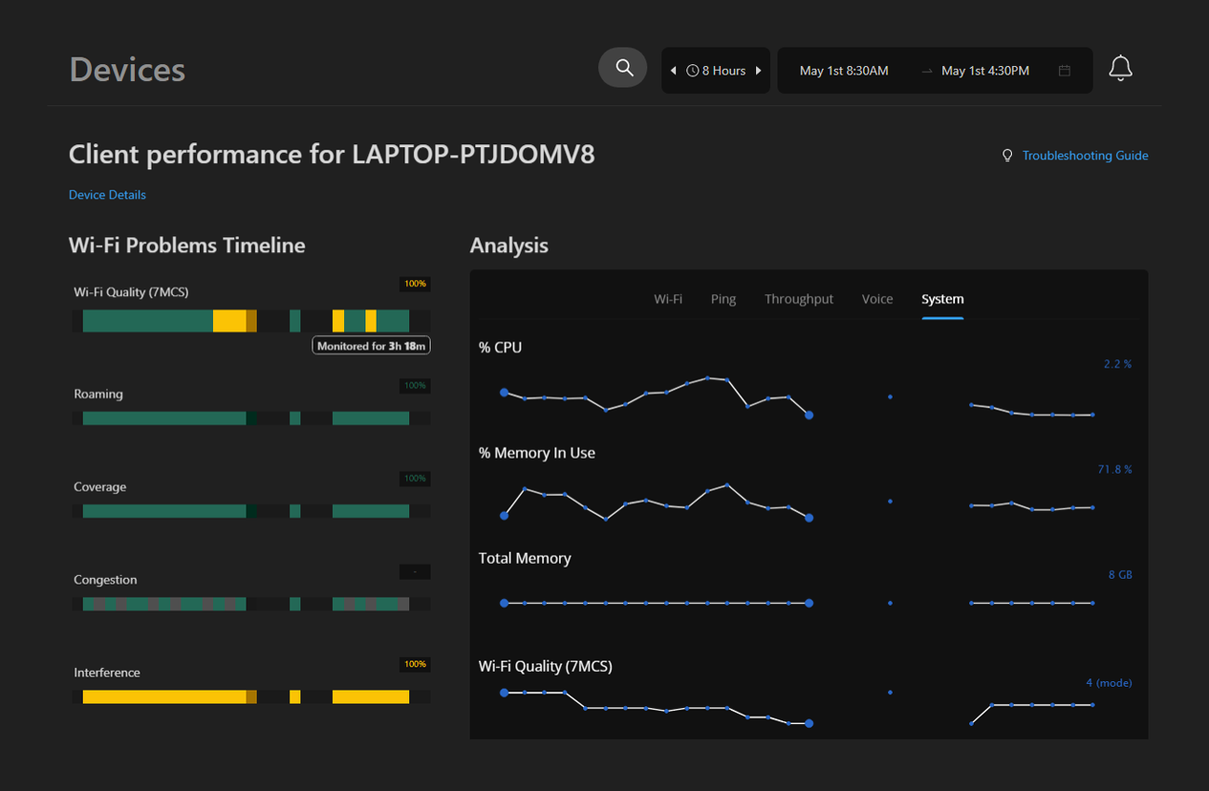Image resolution: width=1209 pixels, height=791 pixels.
Task: Click the left arrow to shift time back
Action: pyautogui.click(x=672, y=70)
